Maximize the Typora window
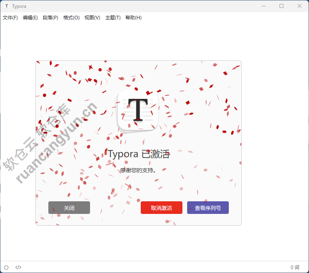309x273 pixels. [281, 6]
